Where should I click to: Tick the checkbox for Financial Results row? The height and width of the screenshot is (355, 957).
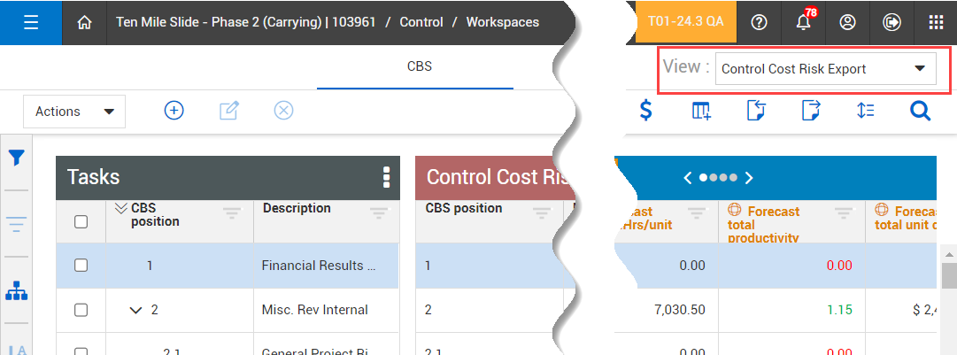click(x=81, y=265)
